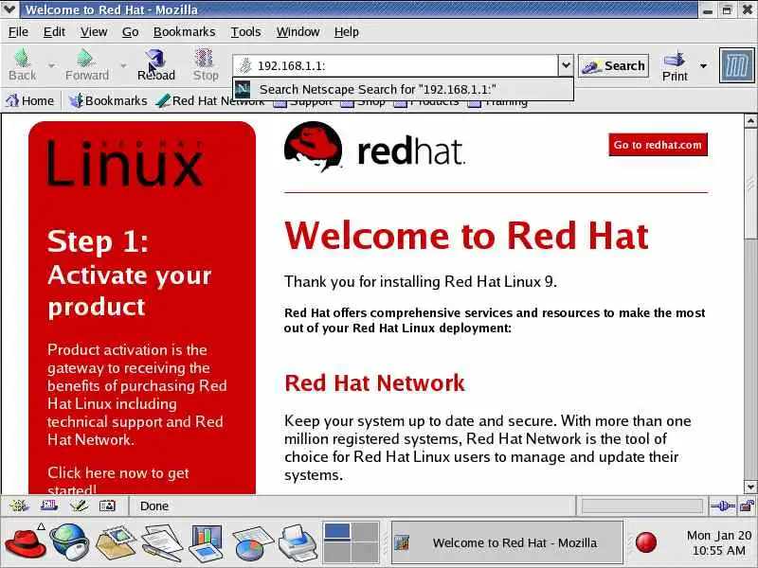The image size is (758, 568).
Task: Open the Bookmarks toolbar folder
Action: tap(108, 101)
